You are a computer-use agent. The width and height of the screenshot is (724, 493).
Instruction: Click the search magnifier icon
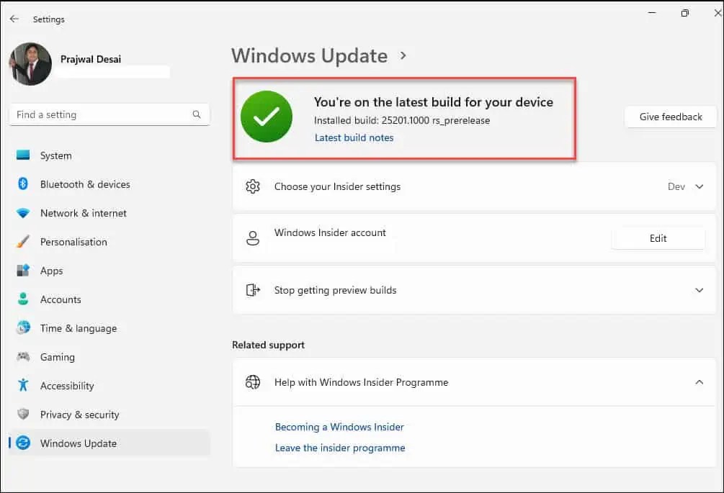coord(197,114)
